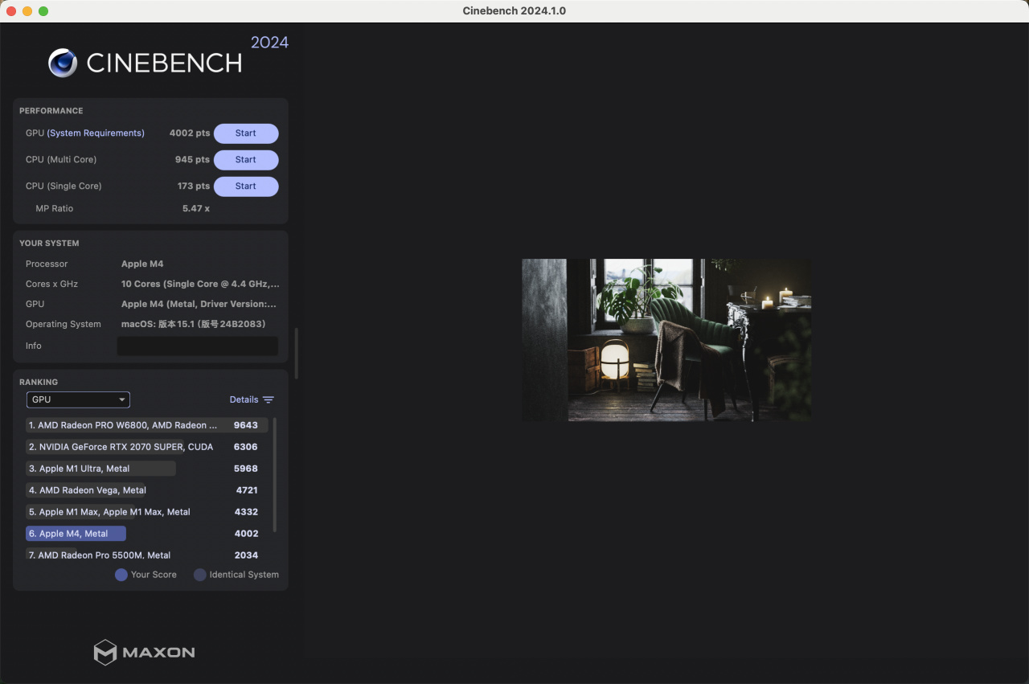Click the Cinebench sphere logo icon

tap(63, 63)
